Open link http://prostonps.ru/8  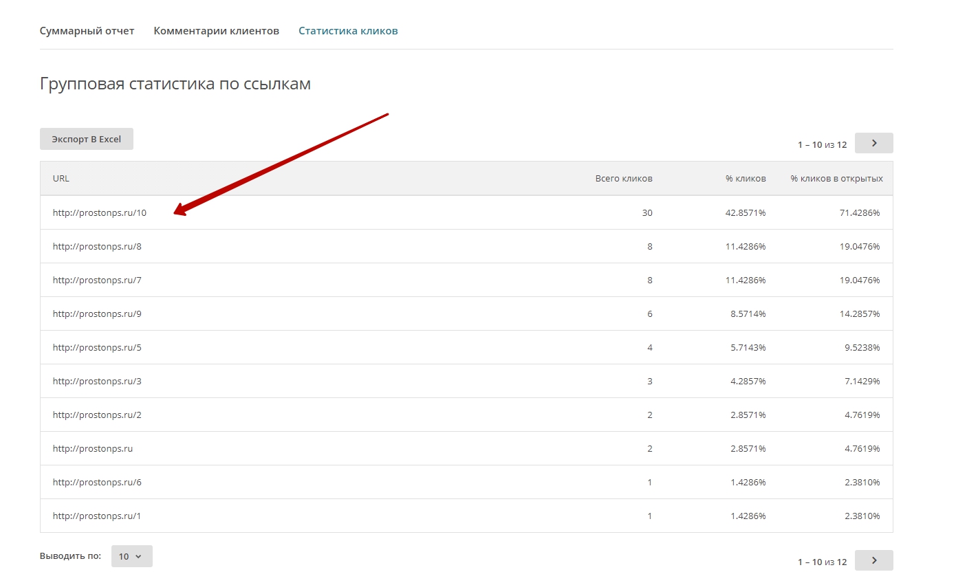[x=97, y=246]
